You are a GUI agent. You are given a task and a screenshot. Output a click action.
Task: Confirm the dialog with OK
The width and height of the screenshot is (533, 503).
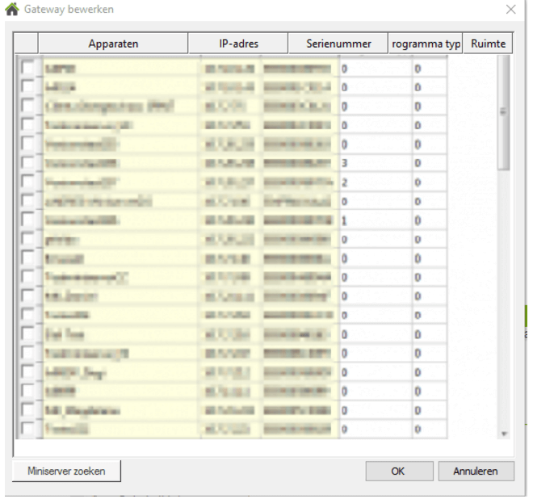pyautogui.click(x=397, y=471)
